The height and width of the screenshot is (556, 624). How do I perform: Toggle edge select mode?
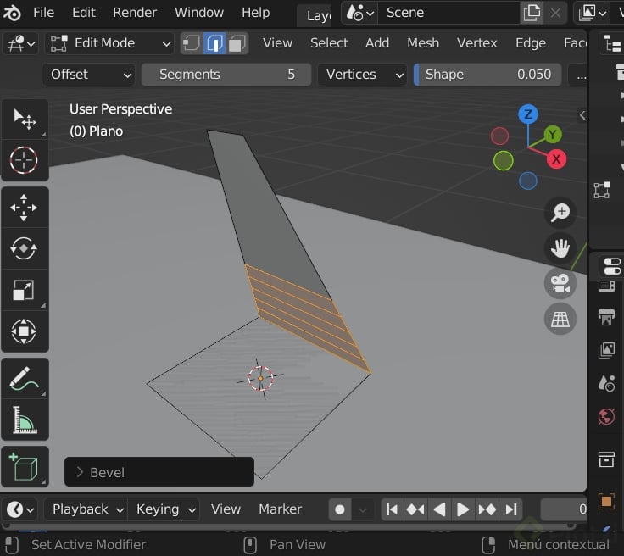tap(214, 43)
